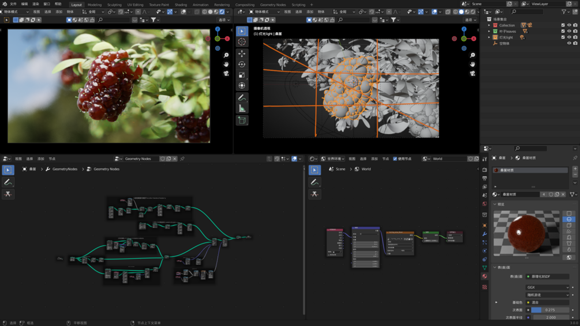Open 物体模式 dropdown in left viewport header
This screenshot has width=580, height=326.
pos(15,12)
